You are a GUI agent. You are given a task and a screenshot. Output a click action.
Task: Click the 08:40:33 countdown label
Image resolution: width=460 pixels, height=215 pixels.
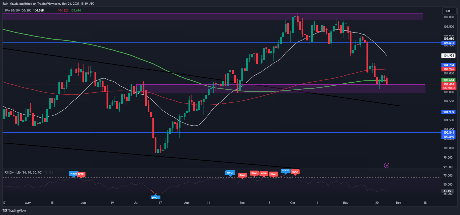[x=448, y=88]
